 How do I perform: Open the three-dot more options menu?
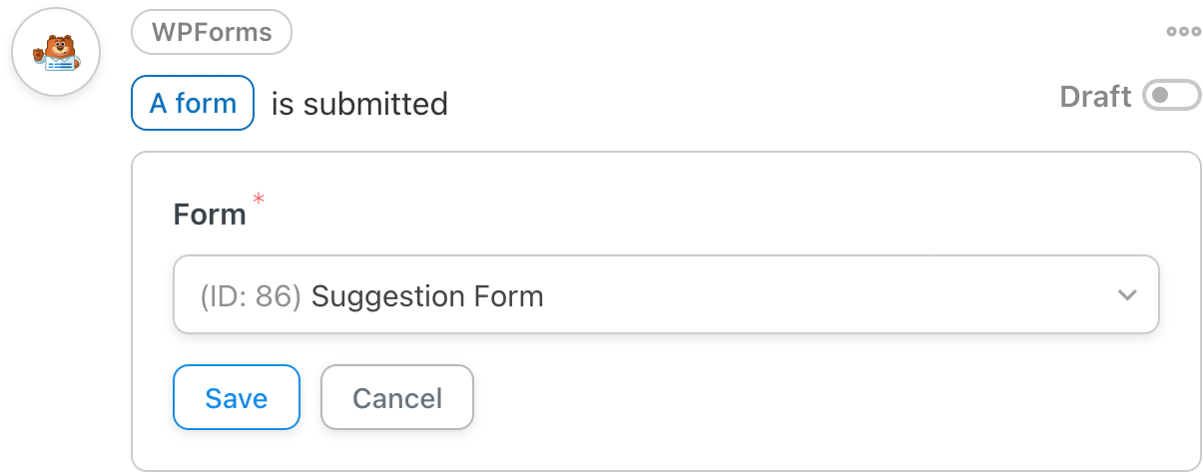coord(1183,32)
